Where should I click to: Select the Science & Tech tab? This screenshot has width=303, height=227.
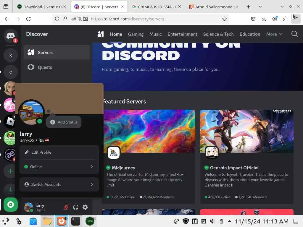point(218,34)
